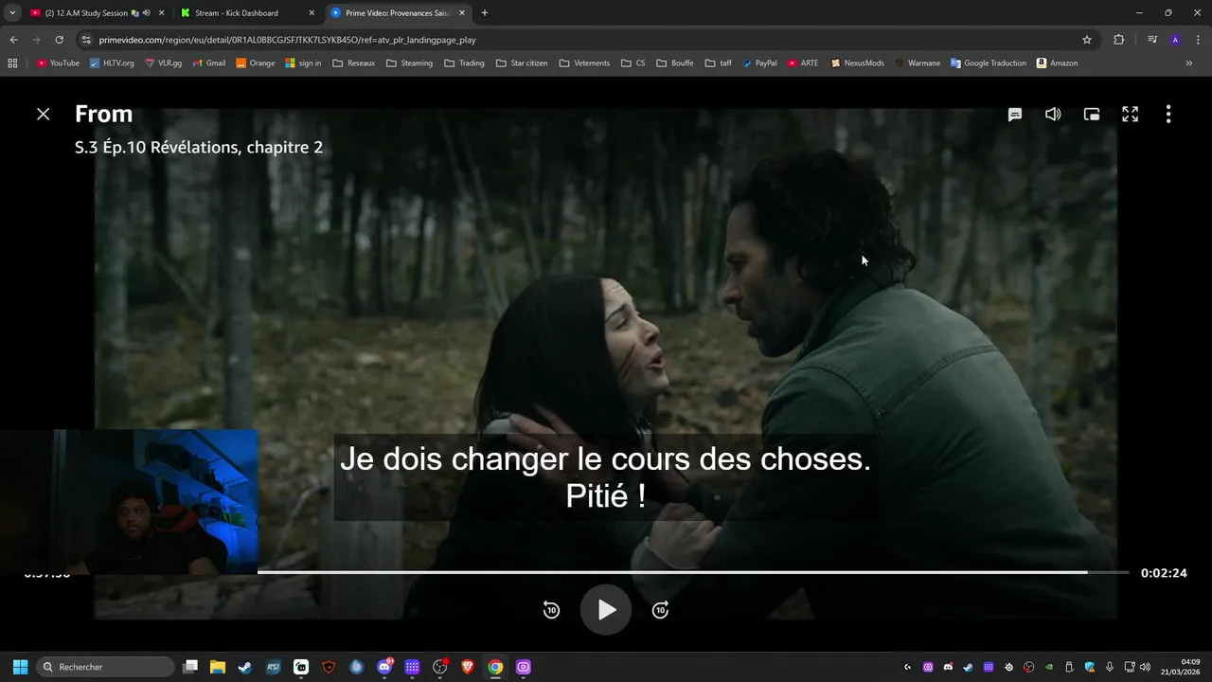Close the Study Session tab

162,13
